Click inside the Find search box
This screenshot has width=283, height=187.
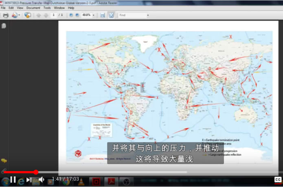click(x=132, y=15)
